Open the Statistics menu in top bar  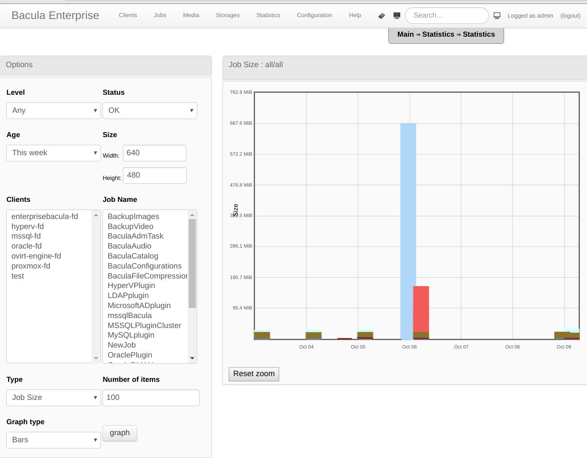pyautogui.click(x=268, y=15)
